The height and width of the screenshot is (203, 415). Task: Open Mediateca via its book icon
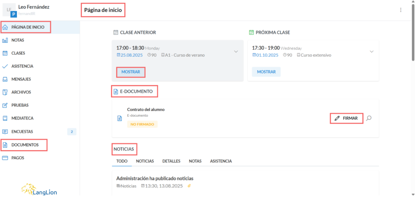5,118
